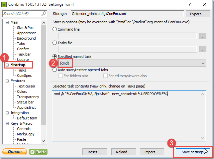214x159 pixels.
Task: Select the Command line radio button
Action: 54,29
